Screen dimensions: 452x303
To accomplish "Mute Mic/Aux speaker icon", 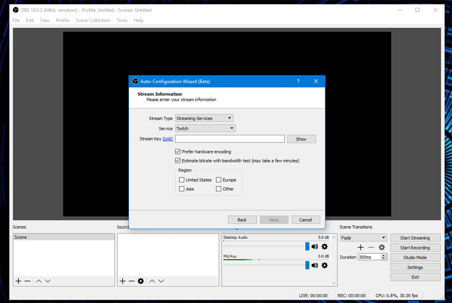I will tap(315, 265).
